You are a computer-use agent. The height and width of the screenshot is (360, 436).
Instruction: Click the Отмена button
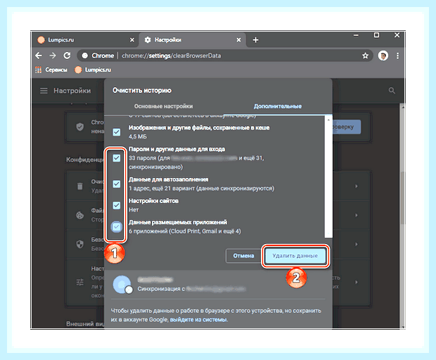pos(243,256)
